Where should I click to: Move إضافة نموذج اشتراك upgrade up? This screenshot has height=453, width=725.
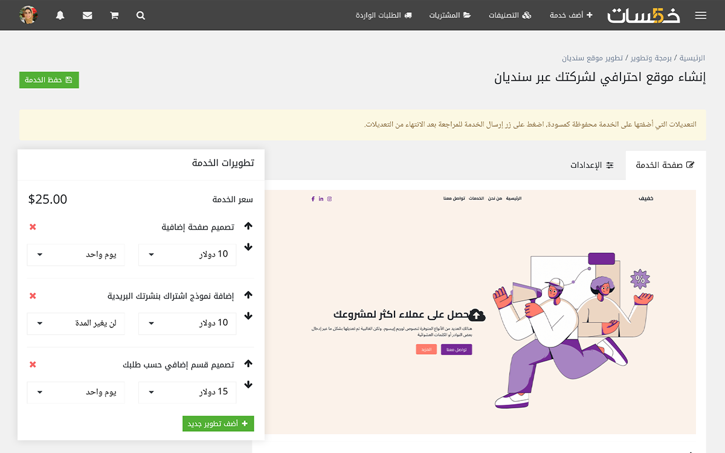[x=248, y=295]
